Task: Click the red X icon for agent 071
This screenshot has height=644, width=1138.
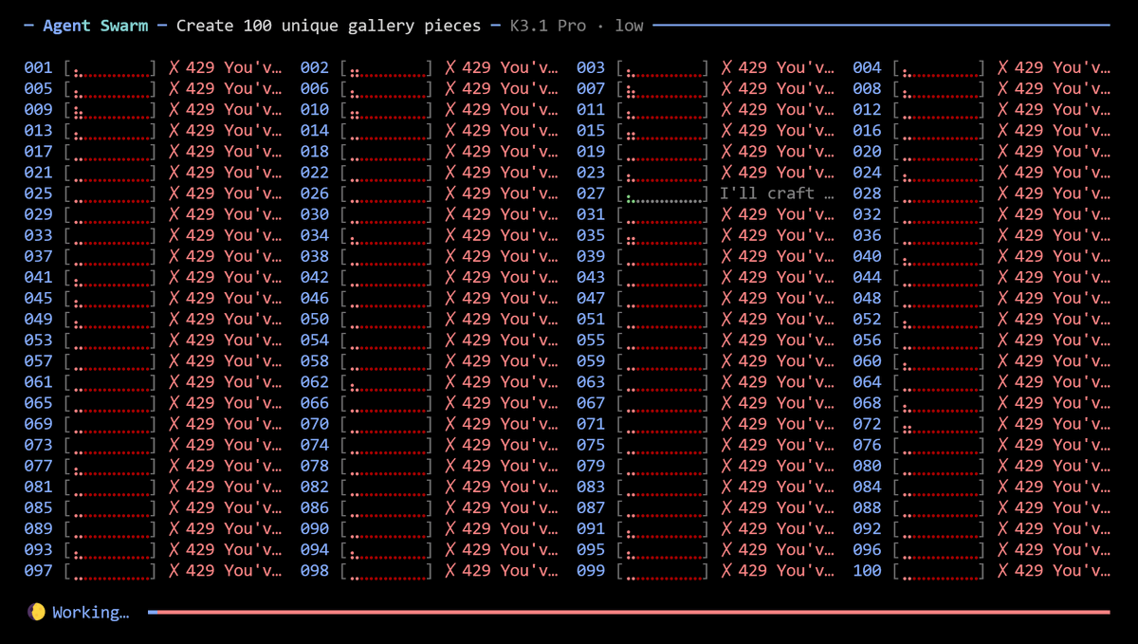Action: (x=726, y=424)
